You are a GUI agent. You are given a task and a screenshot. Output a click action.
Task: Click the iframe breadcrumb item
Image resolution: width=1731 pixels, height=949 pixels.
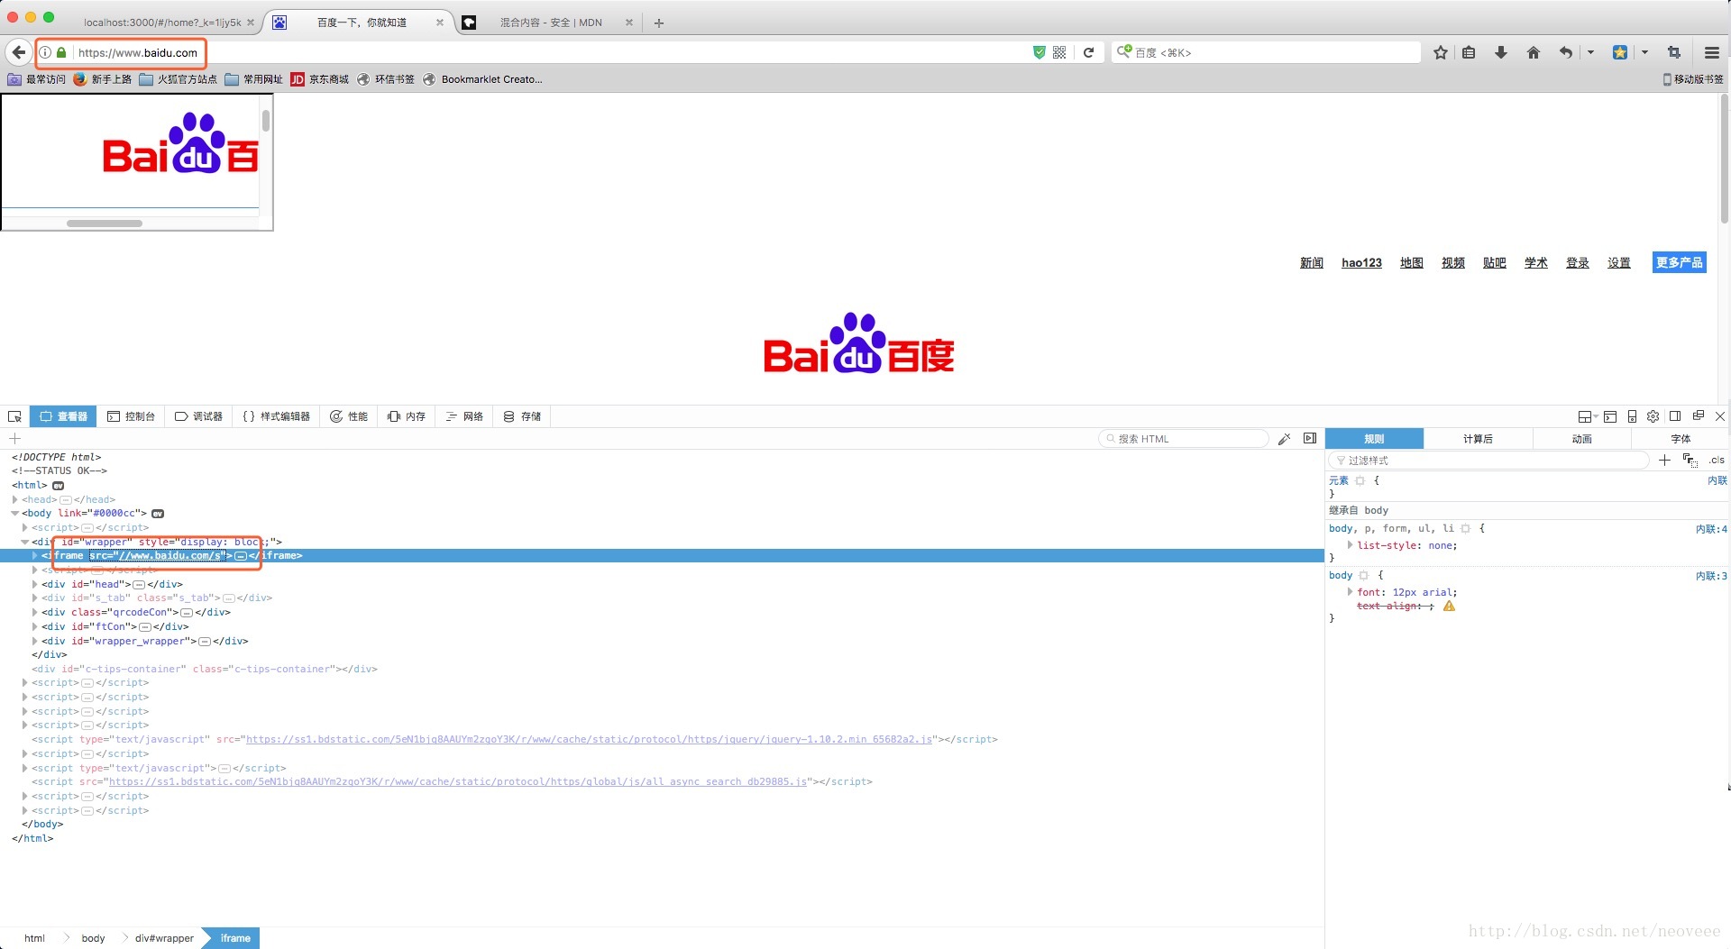[x=234, y=938]
